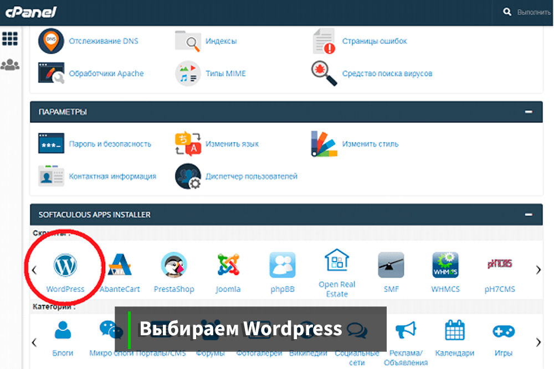The height and width of the screenshot is (369, 554).
Task: Open the Изменить стиль icon
Action: coord(324,144)
